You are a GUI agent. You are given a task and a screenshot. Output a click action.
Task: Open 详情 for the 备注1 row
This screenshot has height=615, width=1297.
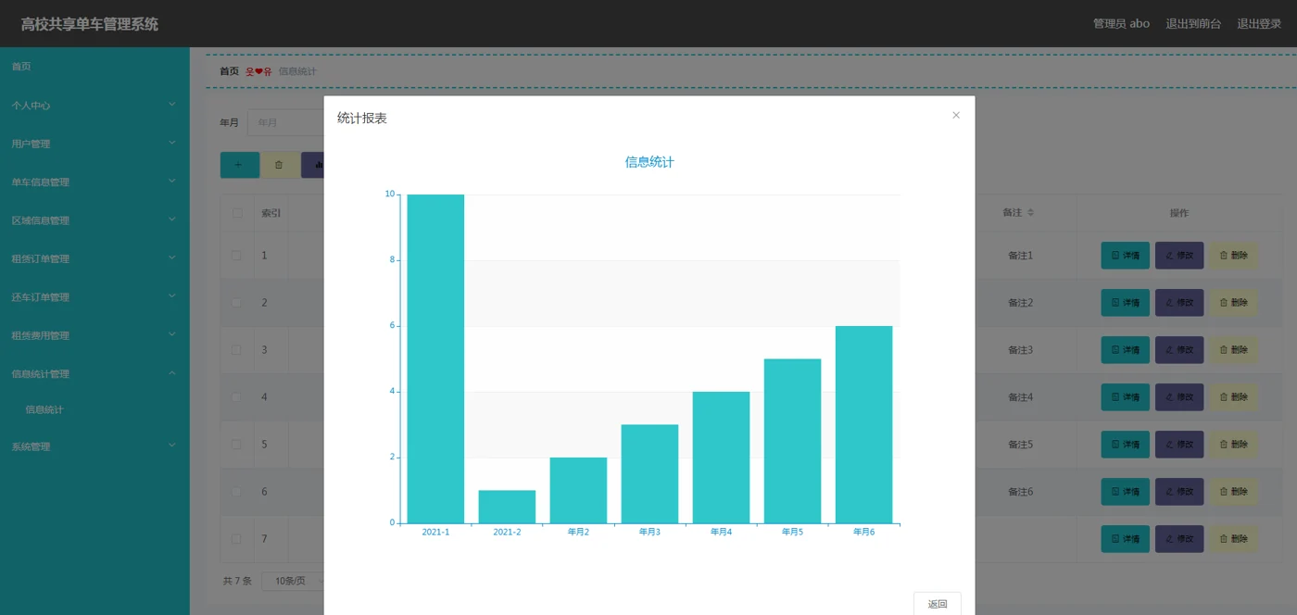pos(1125,256)
